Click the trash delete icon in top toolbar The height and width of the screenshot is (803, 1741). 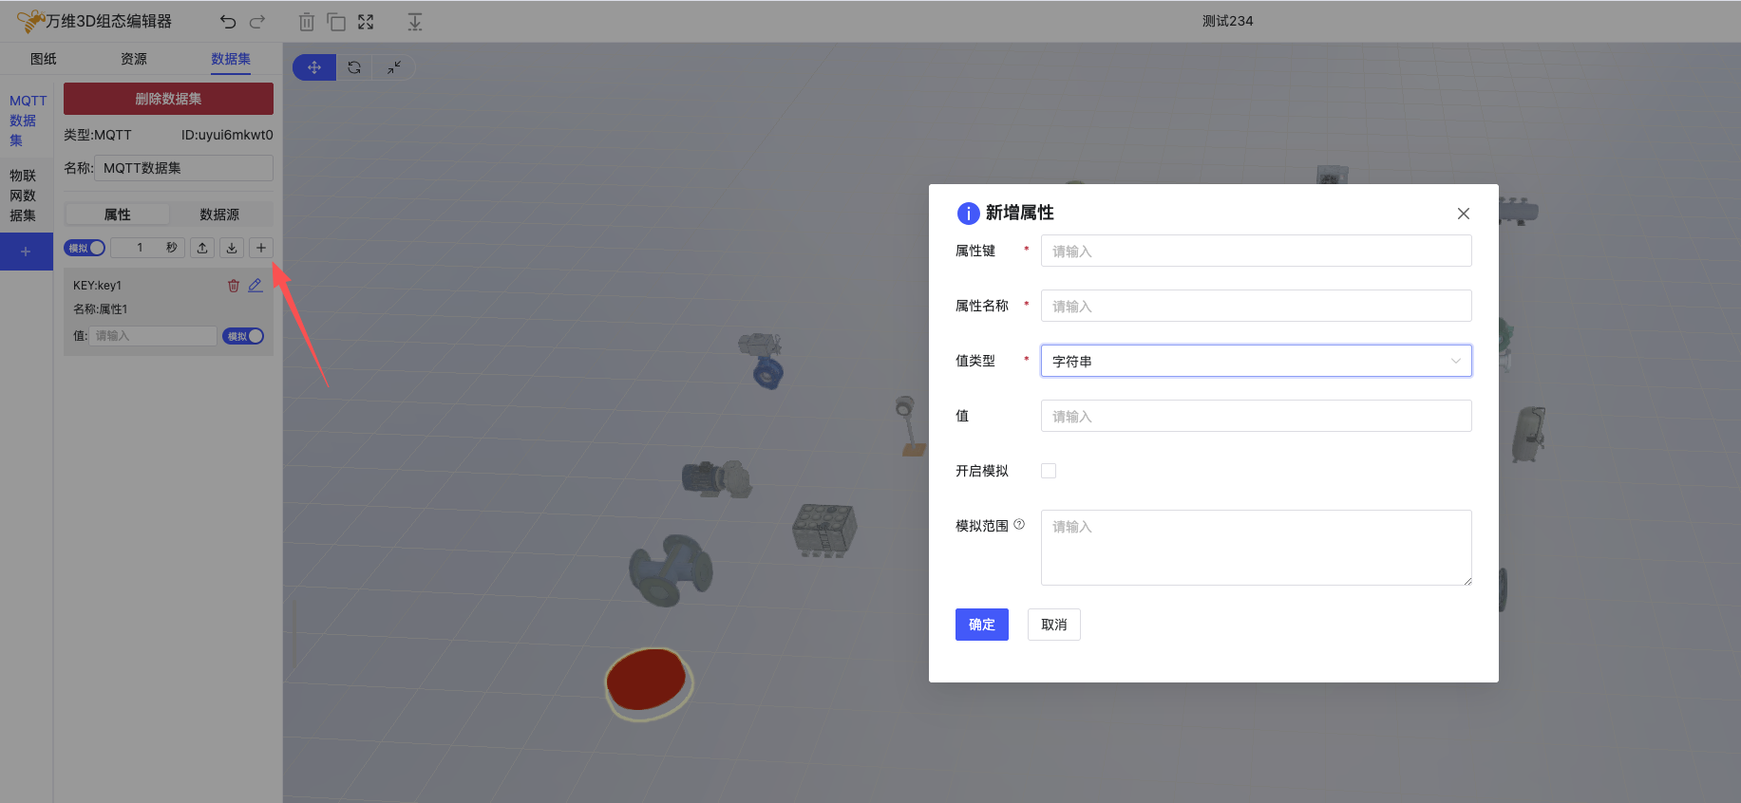click(x=306, y=22)
